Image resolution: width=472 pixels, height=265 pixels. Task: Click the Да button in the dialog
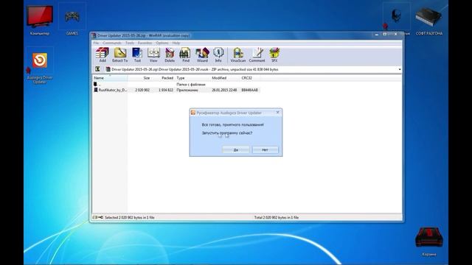click(x=236, y=149)
